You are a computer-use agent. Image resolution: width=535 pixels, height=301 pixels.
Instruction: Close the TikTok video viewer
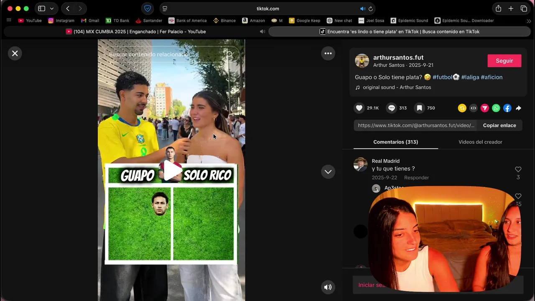point(15,54)
